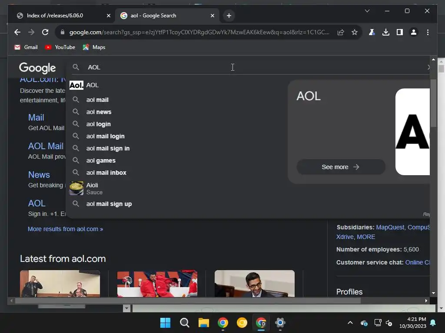Viewport: 445px width, 333px height.
Task: Open a new tab with plus button
Action: (x=229, y=16)
